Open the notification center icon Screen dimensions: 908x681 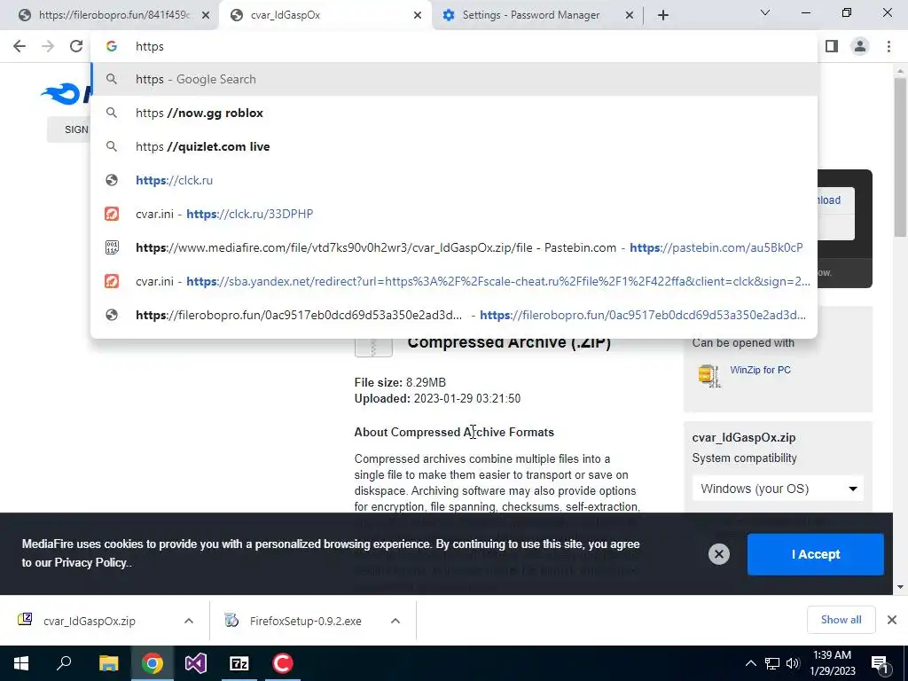coord(880,664)
